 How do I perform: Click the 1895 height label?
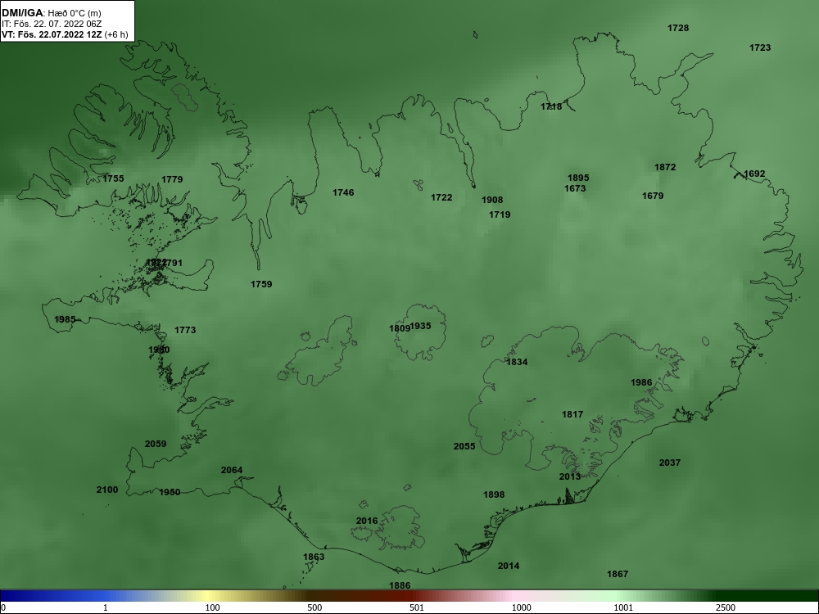point(578,178)
